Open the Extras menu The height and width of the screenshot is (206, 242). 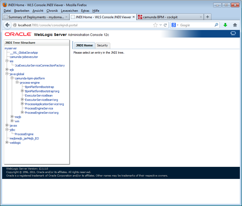point(85,11)
